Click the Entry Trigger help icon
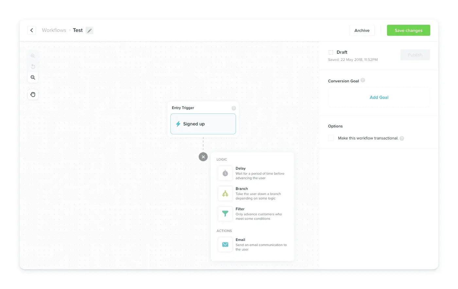The width and height of the screenshot is (458, 289). (x=234, y=108)
